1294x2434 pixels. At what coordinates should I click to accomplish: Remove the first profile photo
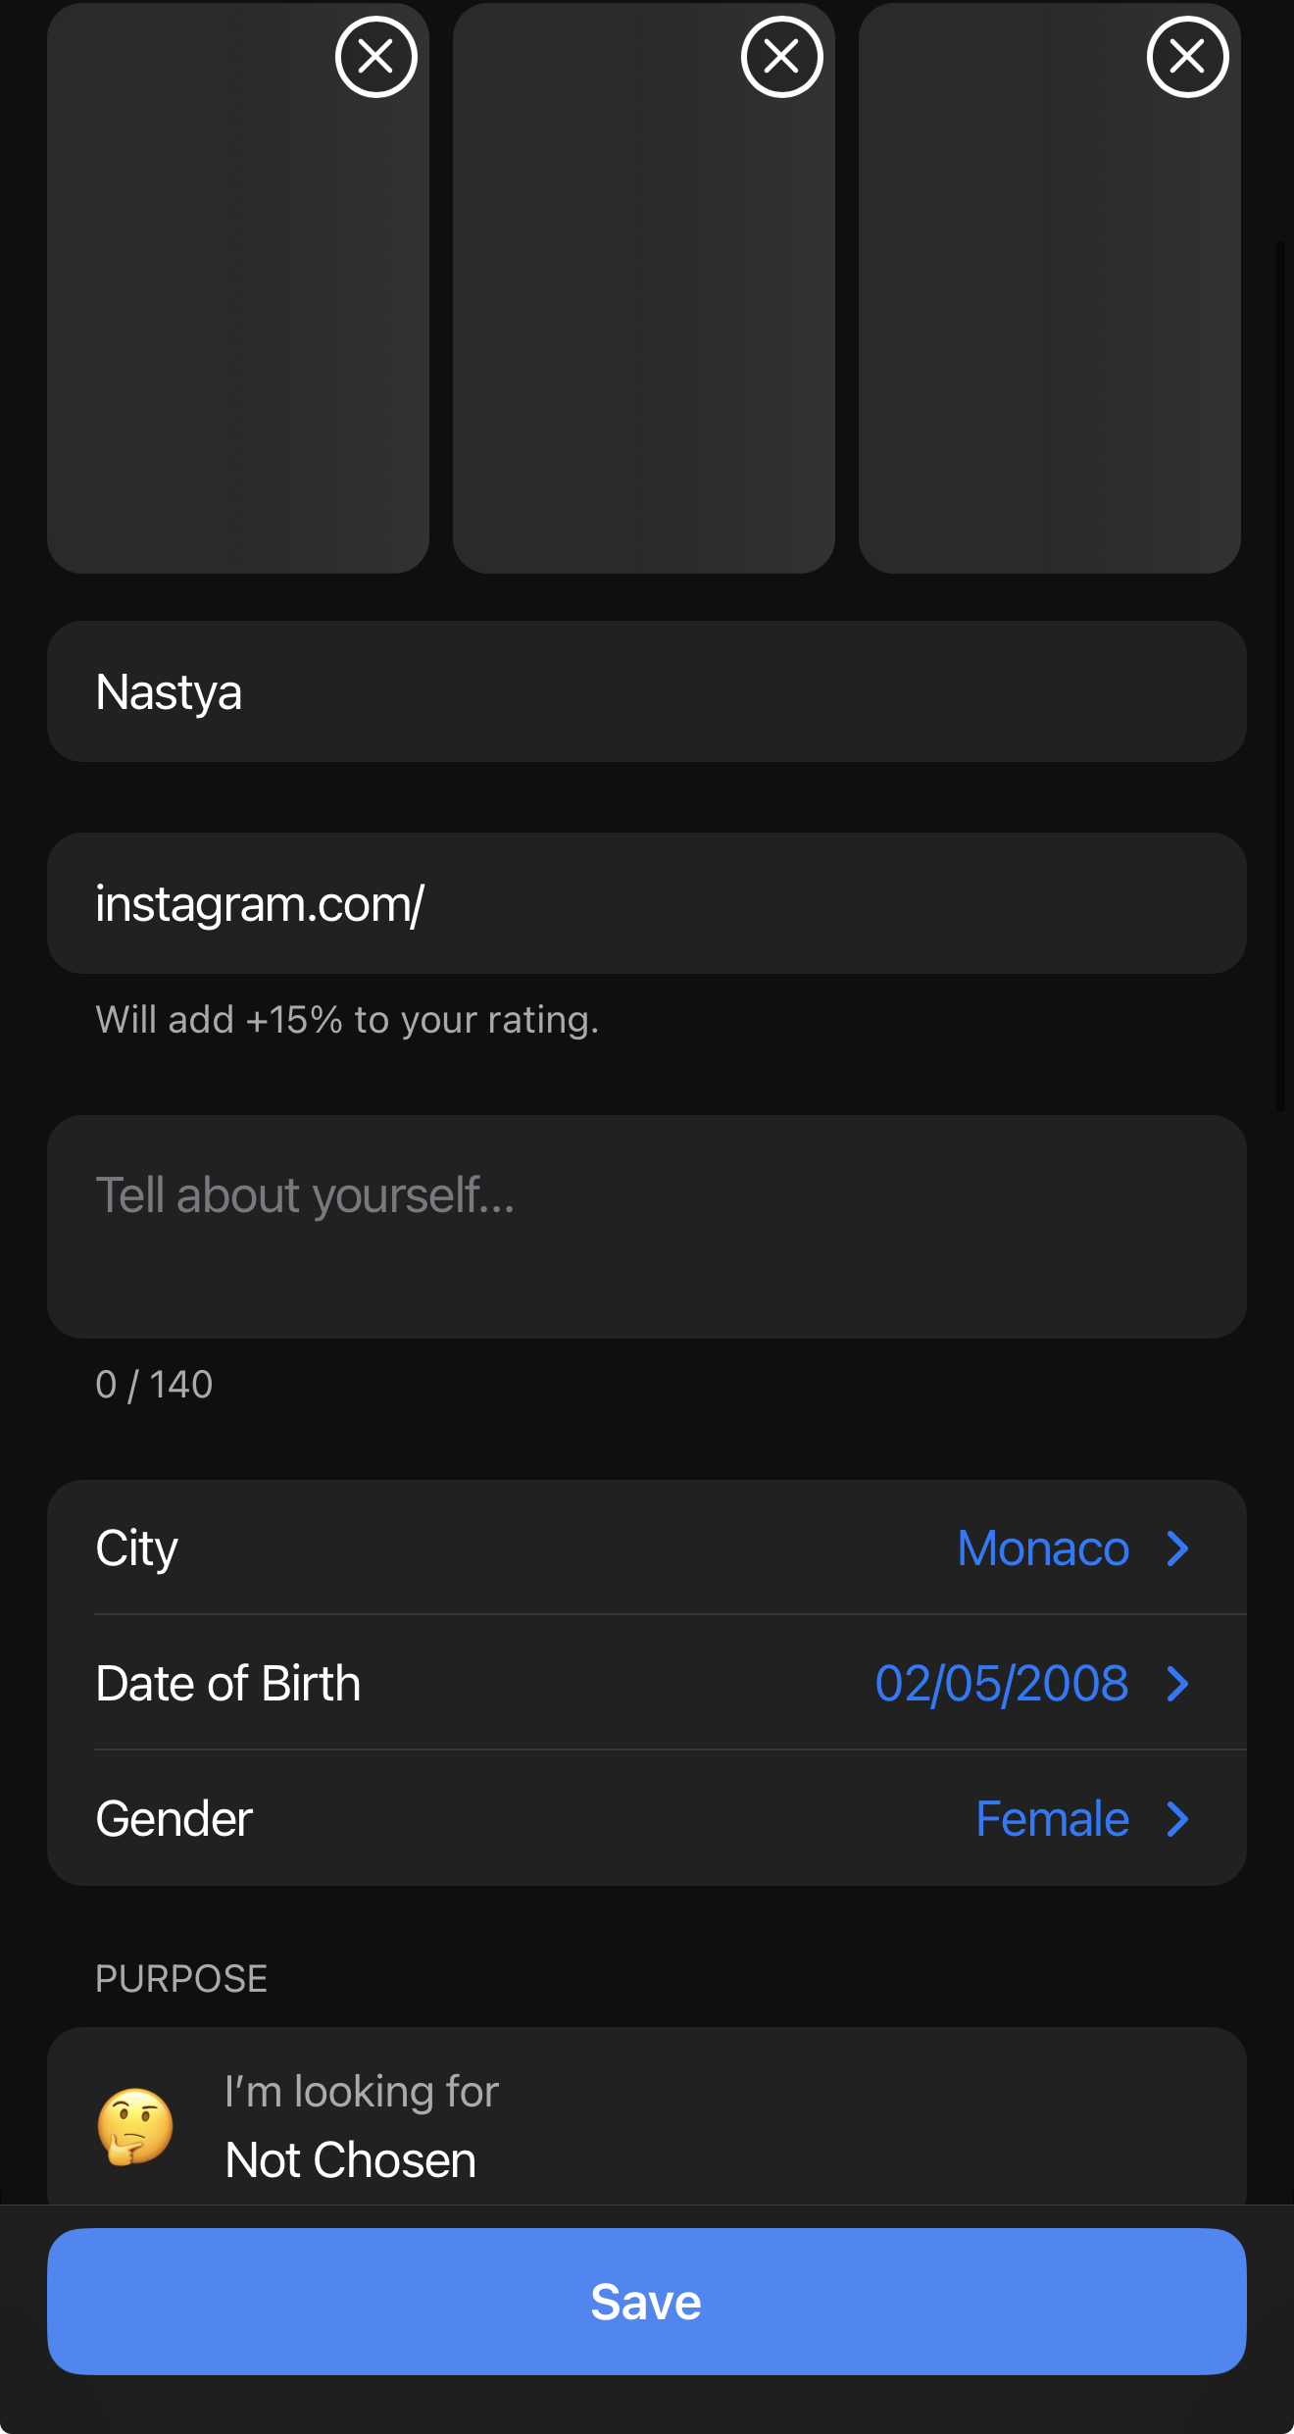pos(375,56)
